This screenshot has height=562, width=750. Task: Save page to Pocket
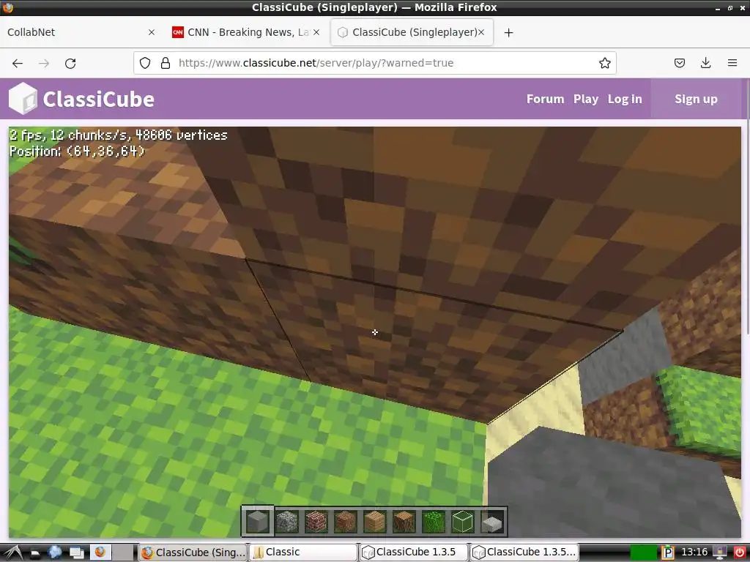[x=679, y=63]
